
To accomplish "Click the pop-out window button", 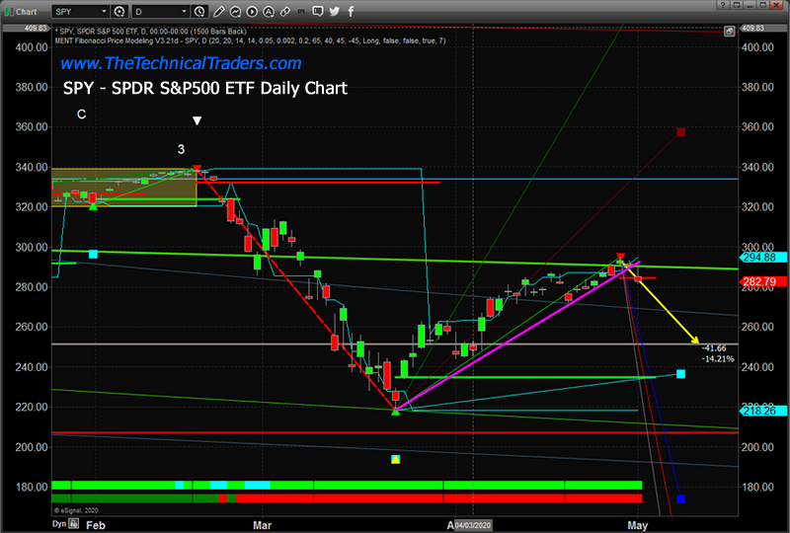I will pyautogui.click(x=737, y=5).
